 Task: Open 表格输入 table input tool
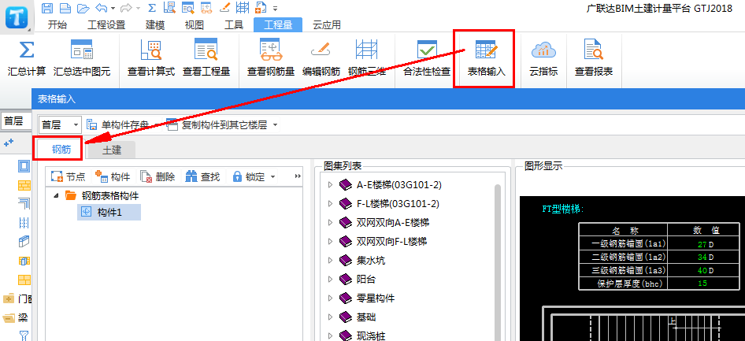486,58
